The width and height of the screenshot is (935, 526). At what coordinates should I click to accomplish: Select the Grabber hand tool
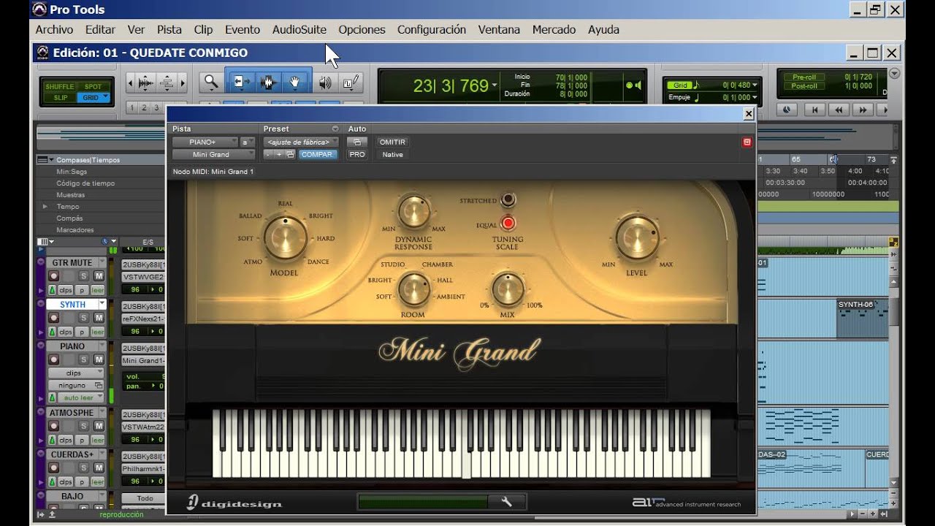(295, 83)
